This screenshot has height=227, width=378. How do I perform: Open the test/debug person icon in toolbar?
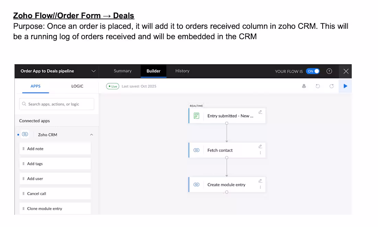[x=304, y=86]
